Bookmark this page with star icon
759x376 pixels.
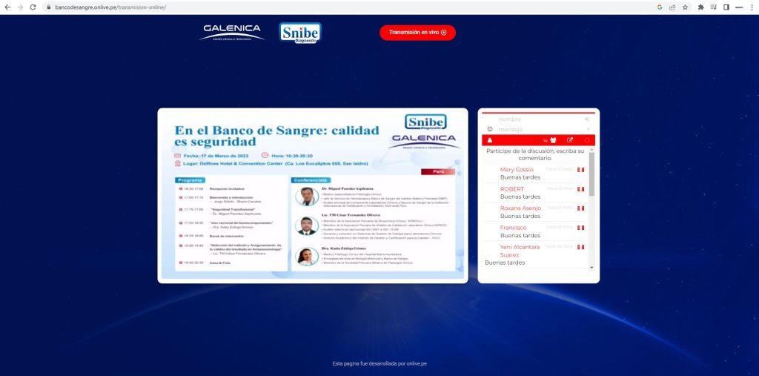point(685,7)
